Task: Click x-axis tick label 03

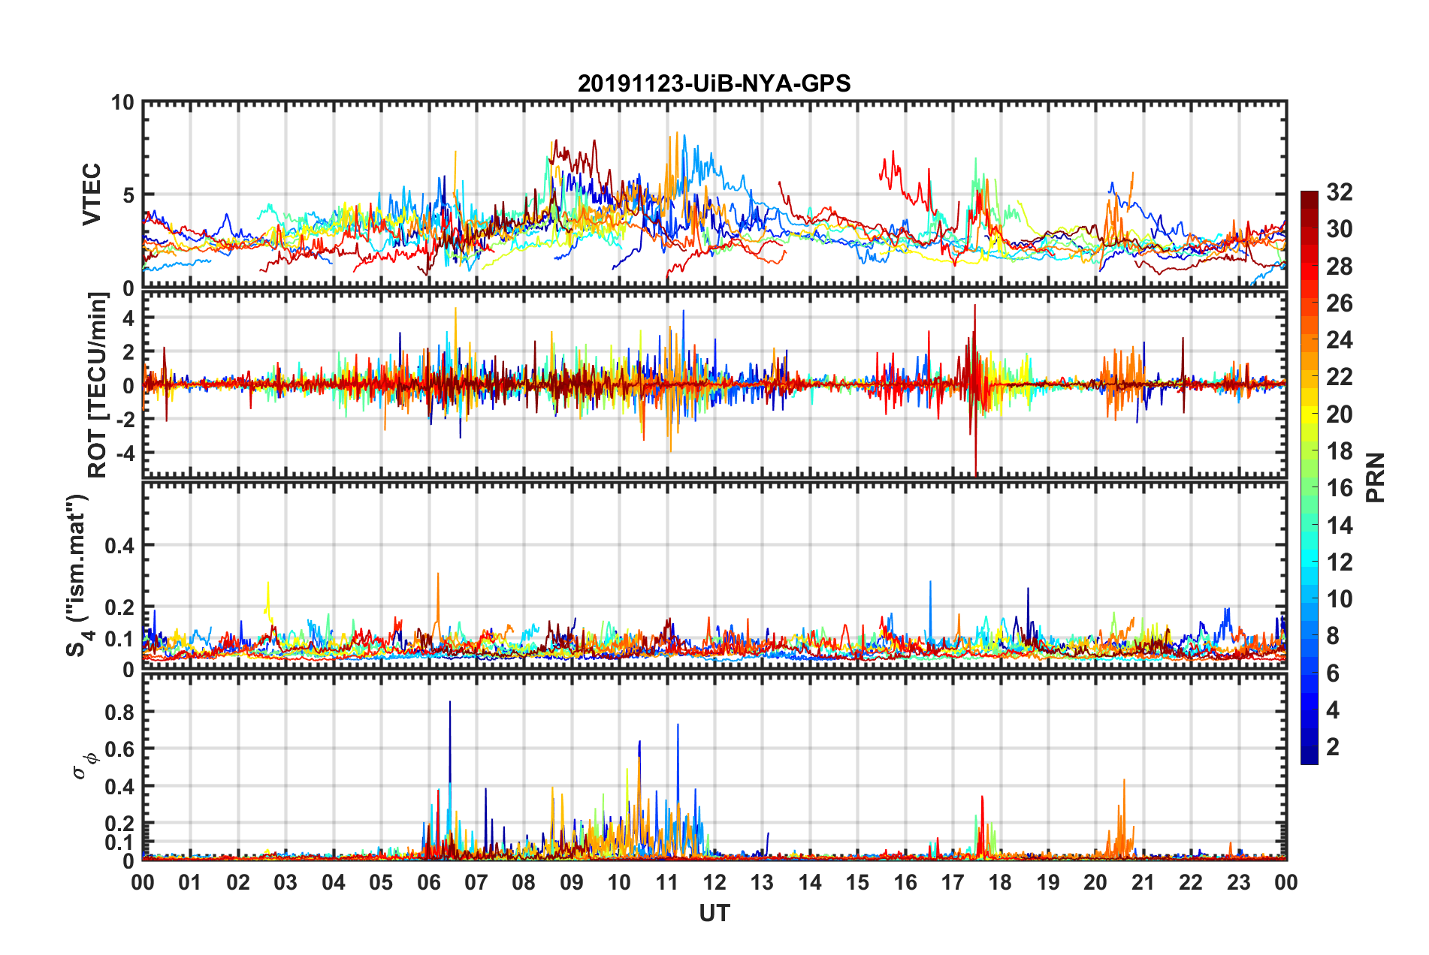Action: (x=285, y=882)
